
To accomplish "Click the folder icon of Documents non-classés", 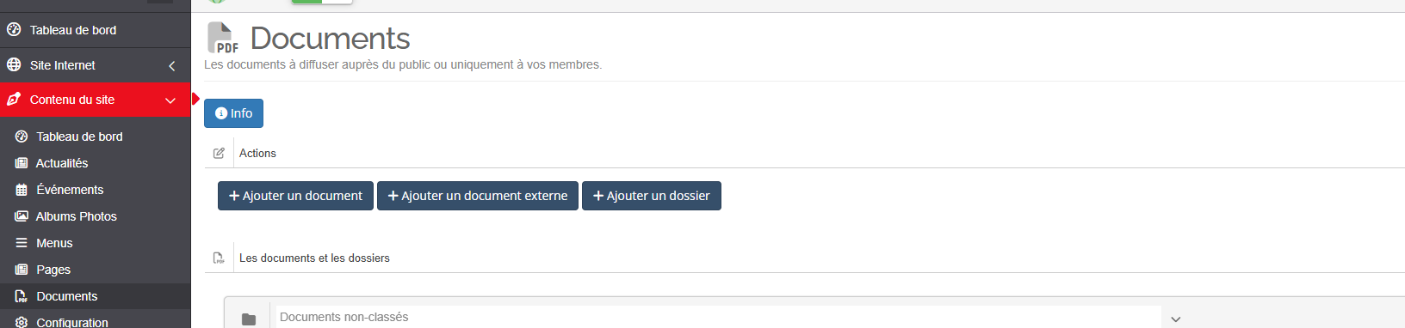I will [x=249, y=319].
